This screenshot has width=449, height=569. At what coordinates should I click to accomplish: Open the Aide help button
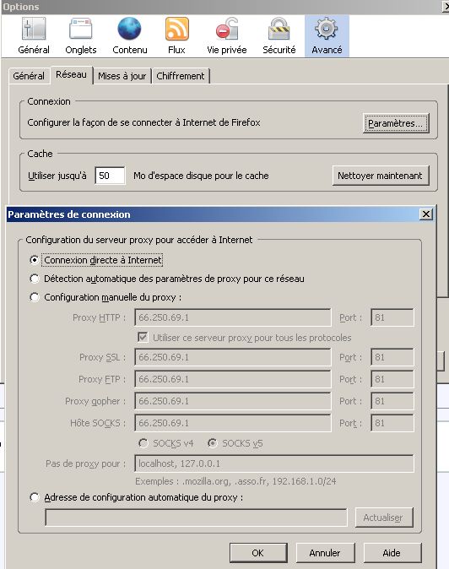pyautogui.click(x=392, y=553)
